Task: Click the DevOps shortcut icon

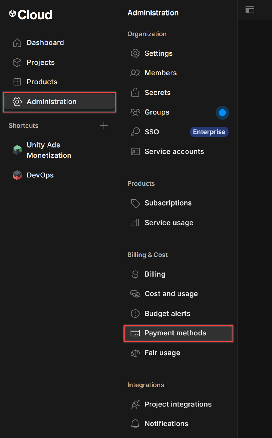Action: pos(17,175)
